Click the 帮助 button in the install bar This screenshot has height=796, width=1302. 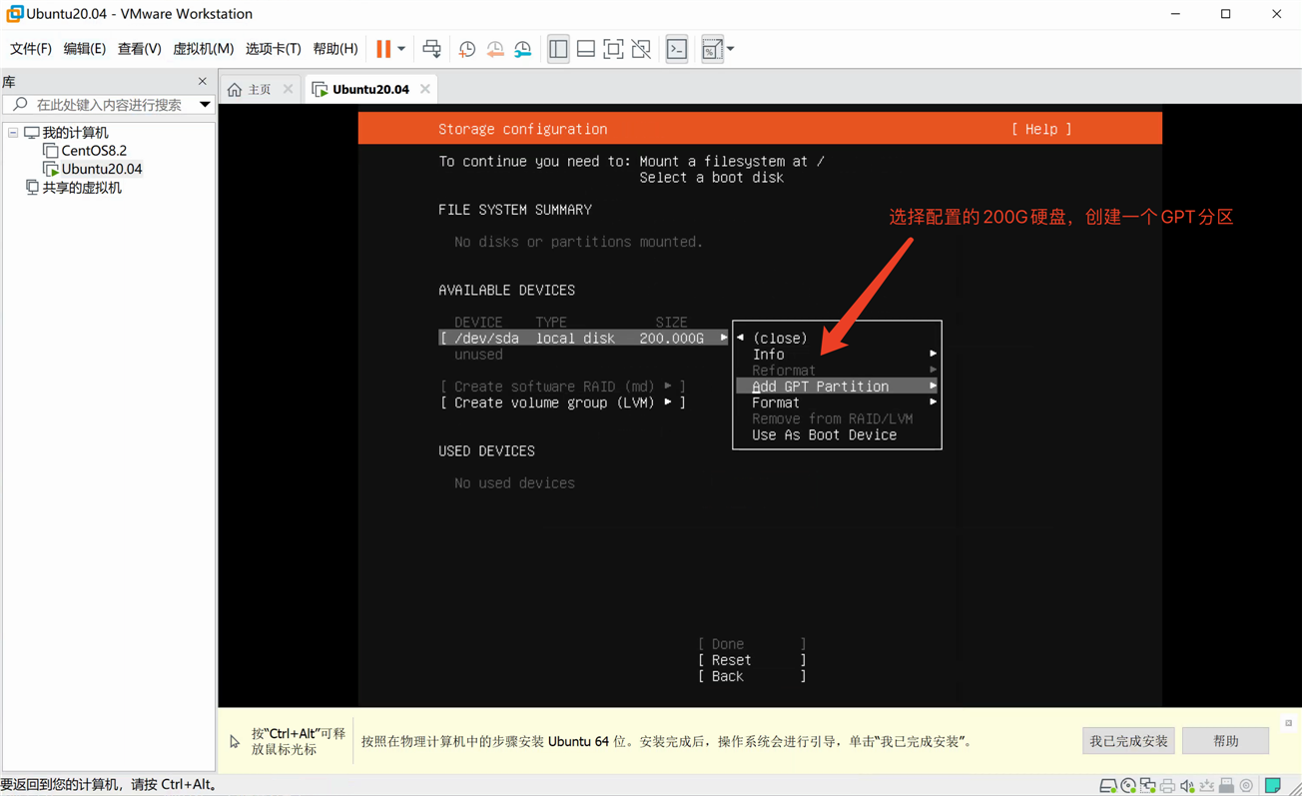click(1225, 741)
